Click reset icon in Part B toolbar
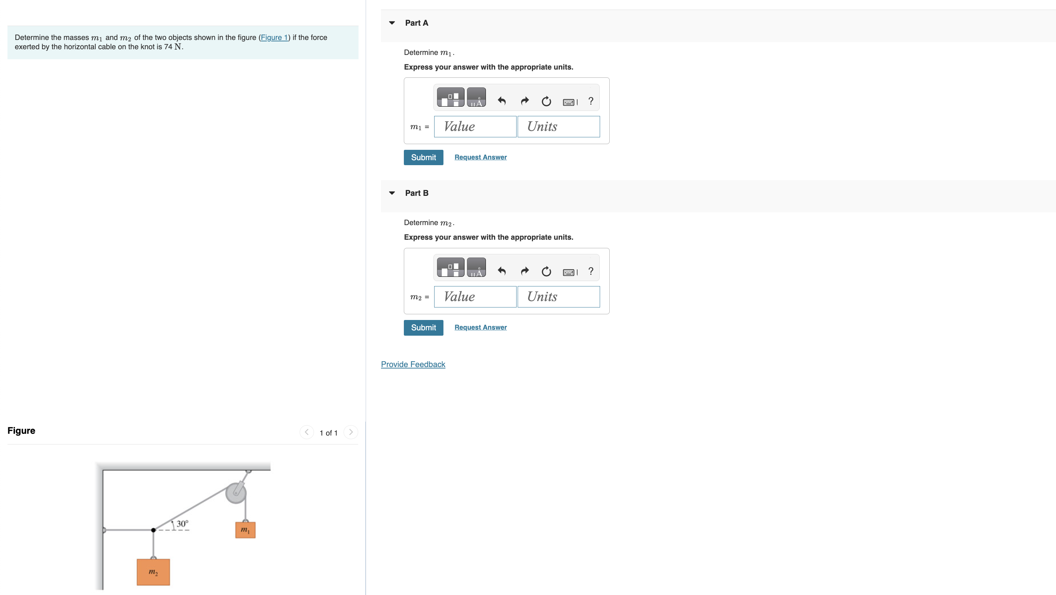This screenshot has width=1056, height=595. coord(546,271)
